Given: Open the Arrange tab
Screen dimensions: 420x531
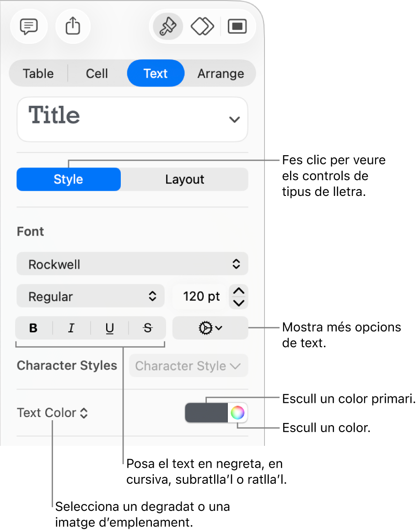Looking at the screenshot, I should 221,73.
